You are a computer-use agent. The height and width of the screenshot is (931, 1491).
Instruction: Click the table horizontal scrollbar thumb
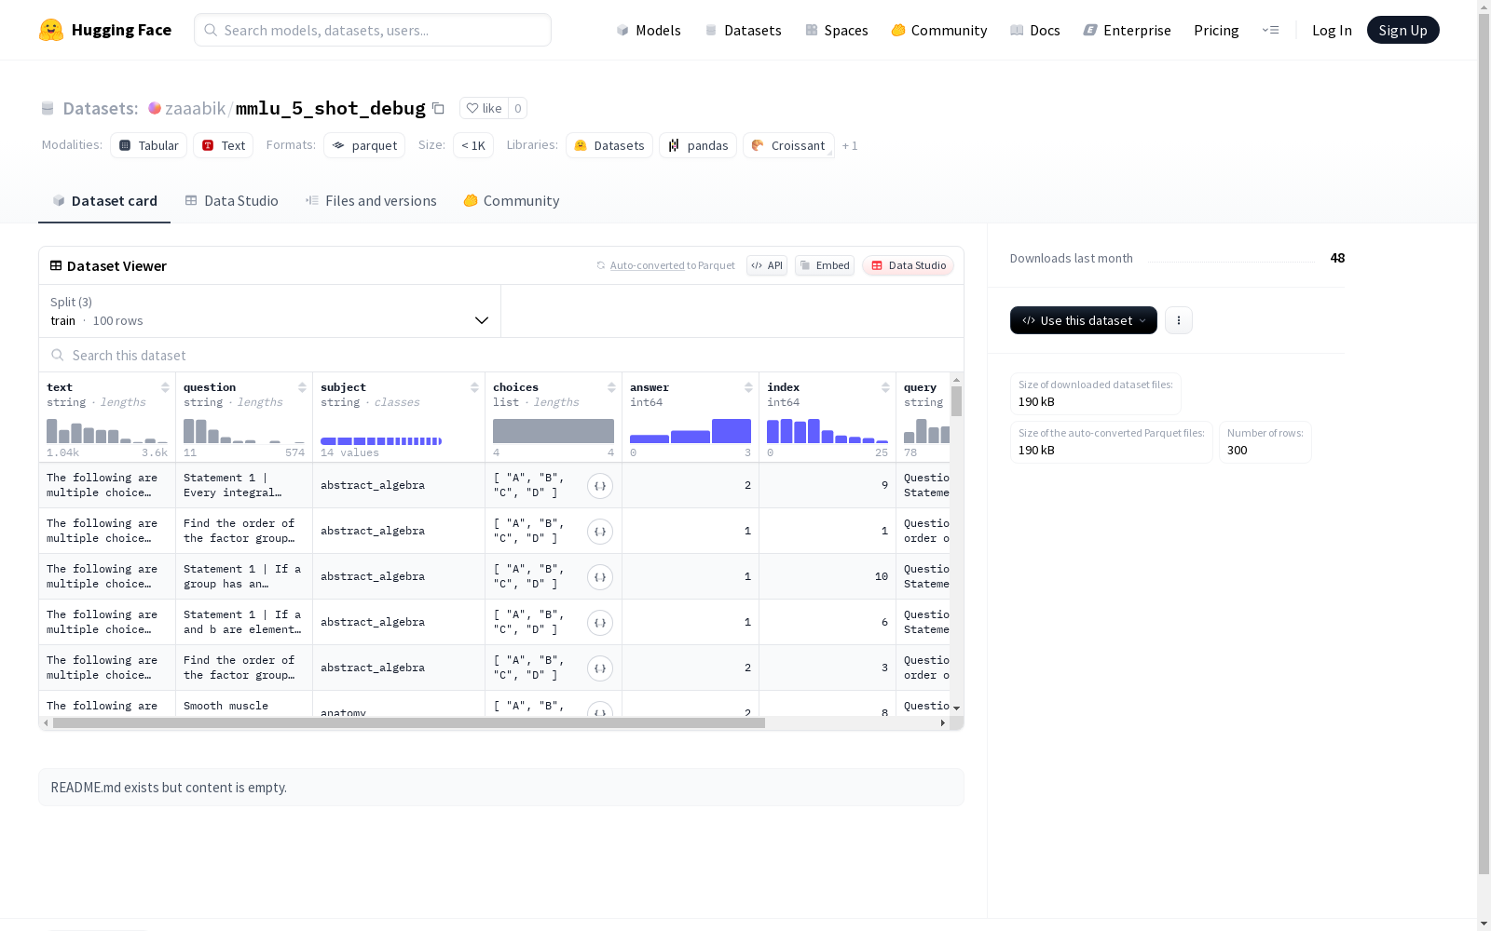[409, 723]
